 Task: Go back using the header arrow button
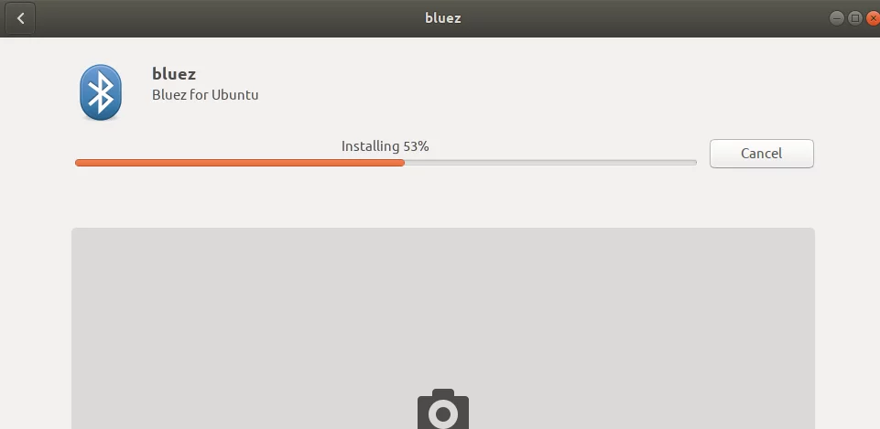[x=20, y=18]
